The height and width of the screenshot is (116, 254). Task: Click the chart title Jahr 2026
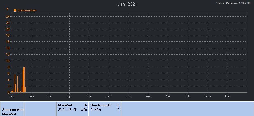click(127, 4)
